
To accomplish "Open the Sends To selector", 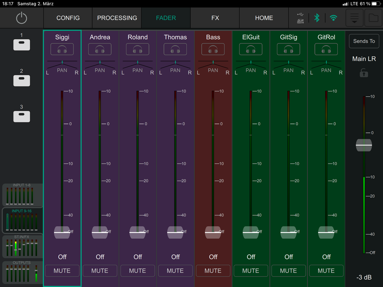I will 364,41.
